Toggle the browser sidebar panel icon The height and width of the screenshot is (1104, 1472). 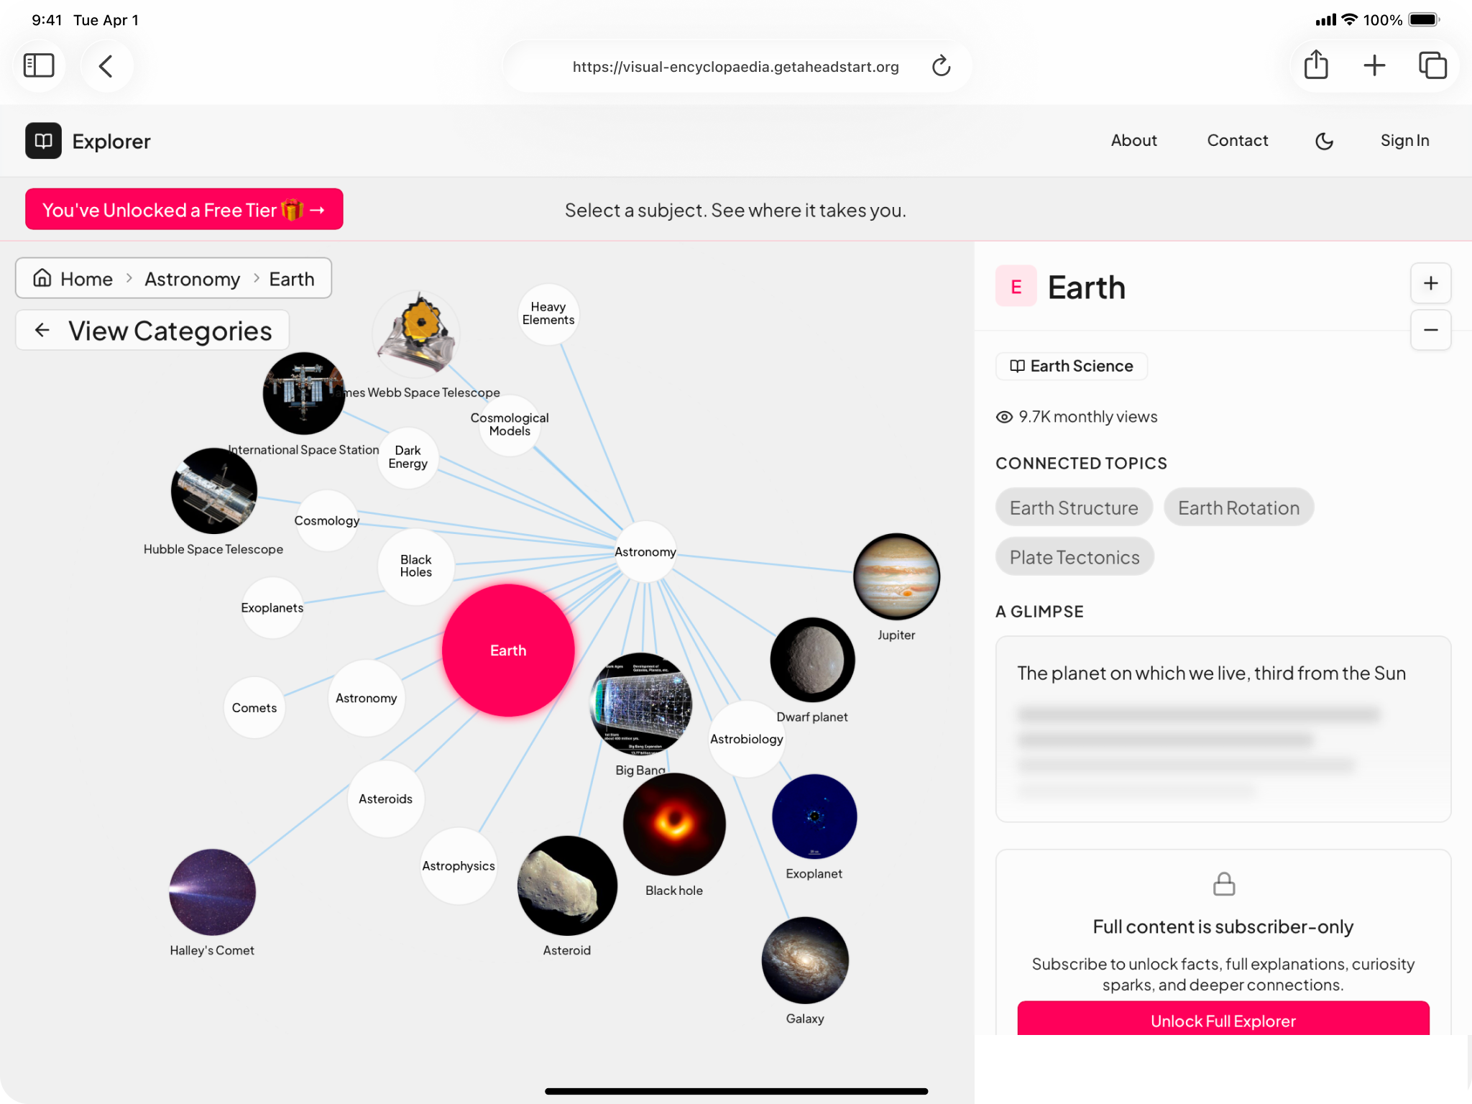tap(39, 66)
